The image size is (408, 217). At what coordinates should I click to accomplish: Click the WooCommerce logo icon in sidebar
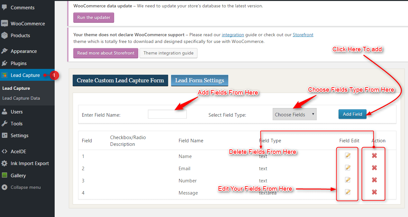click(5, 23)
